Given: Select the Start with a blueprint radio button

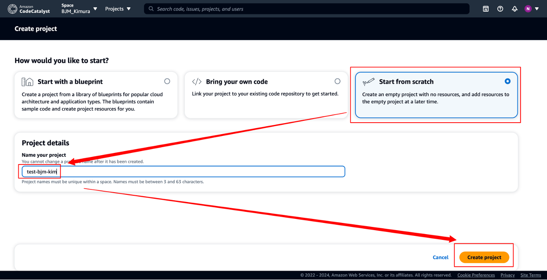Looking at the screenshot, I should (x=167, y=81).
